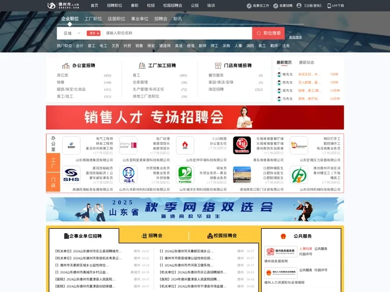Switch to 招聘会 tab in yellow panel
This screenshot has width=390, height=292.
point(152,236)
